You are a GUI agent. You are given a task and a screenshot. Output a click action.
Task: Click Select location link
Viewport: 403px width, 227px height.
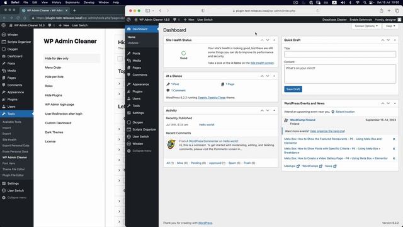click(345, 112)
